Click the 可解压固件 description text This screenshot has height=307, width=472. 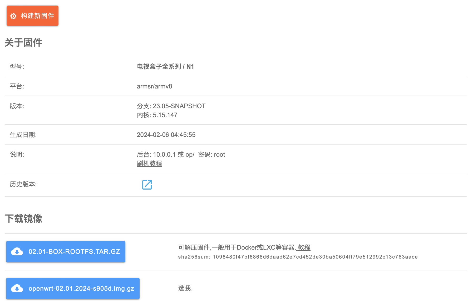pos(237,247)
